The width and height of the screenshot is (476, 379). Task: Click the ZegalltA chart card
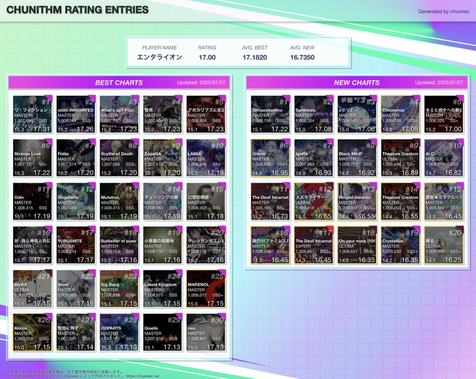click(x=162, y=158)
